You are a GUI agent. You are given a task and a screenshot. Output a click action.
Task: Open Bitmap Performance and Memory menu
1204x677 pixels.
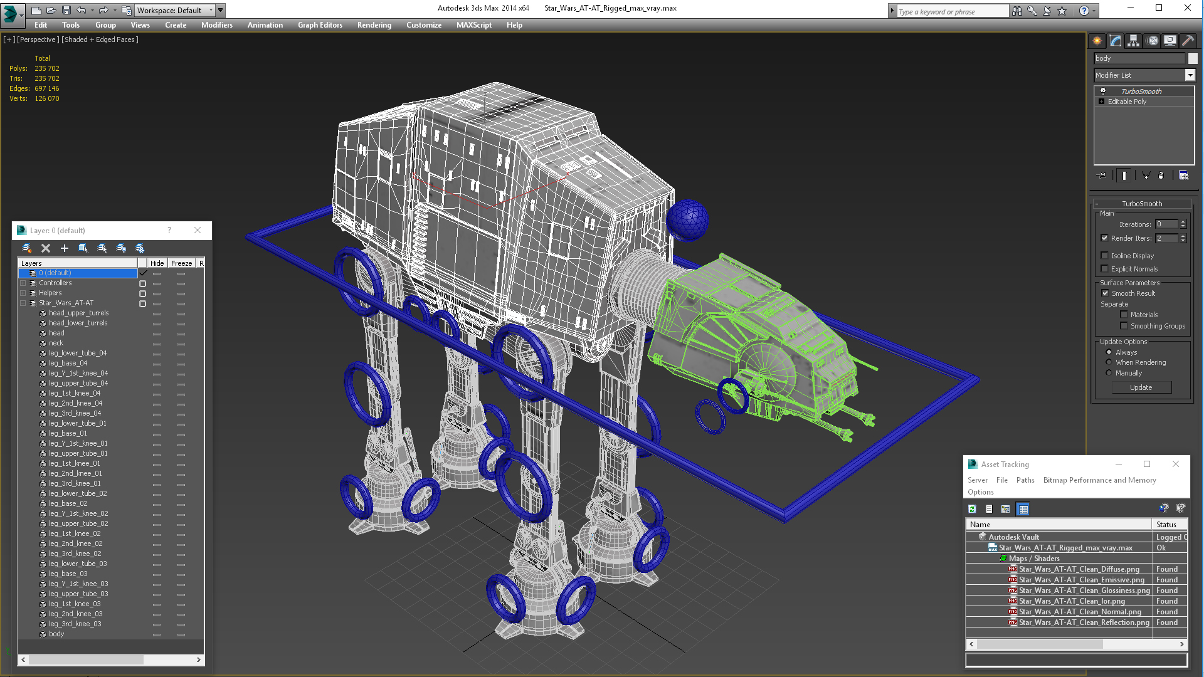tap(1100, 480)
